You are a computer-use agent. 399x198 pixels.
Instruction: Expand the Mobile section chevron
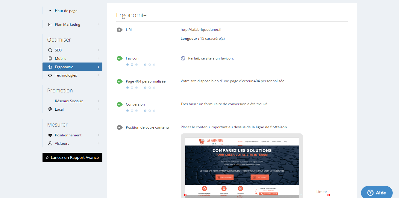[98, 59]
